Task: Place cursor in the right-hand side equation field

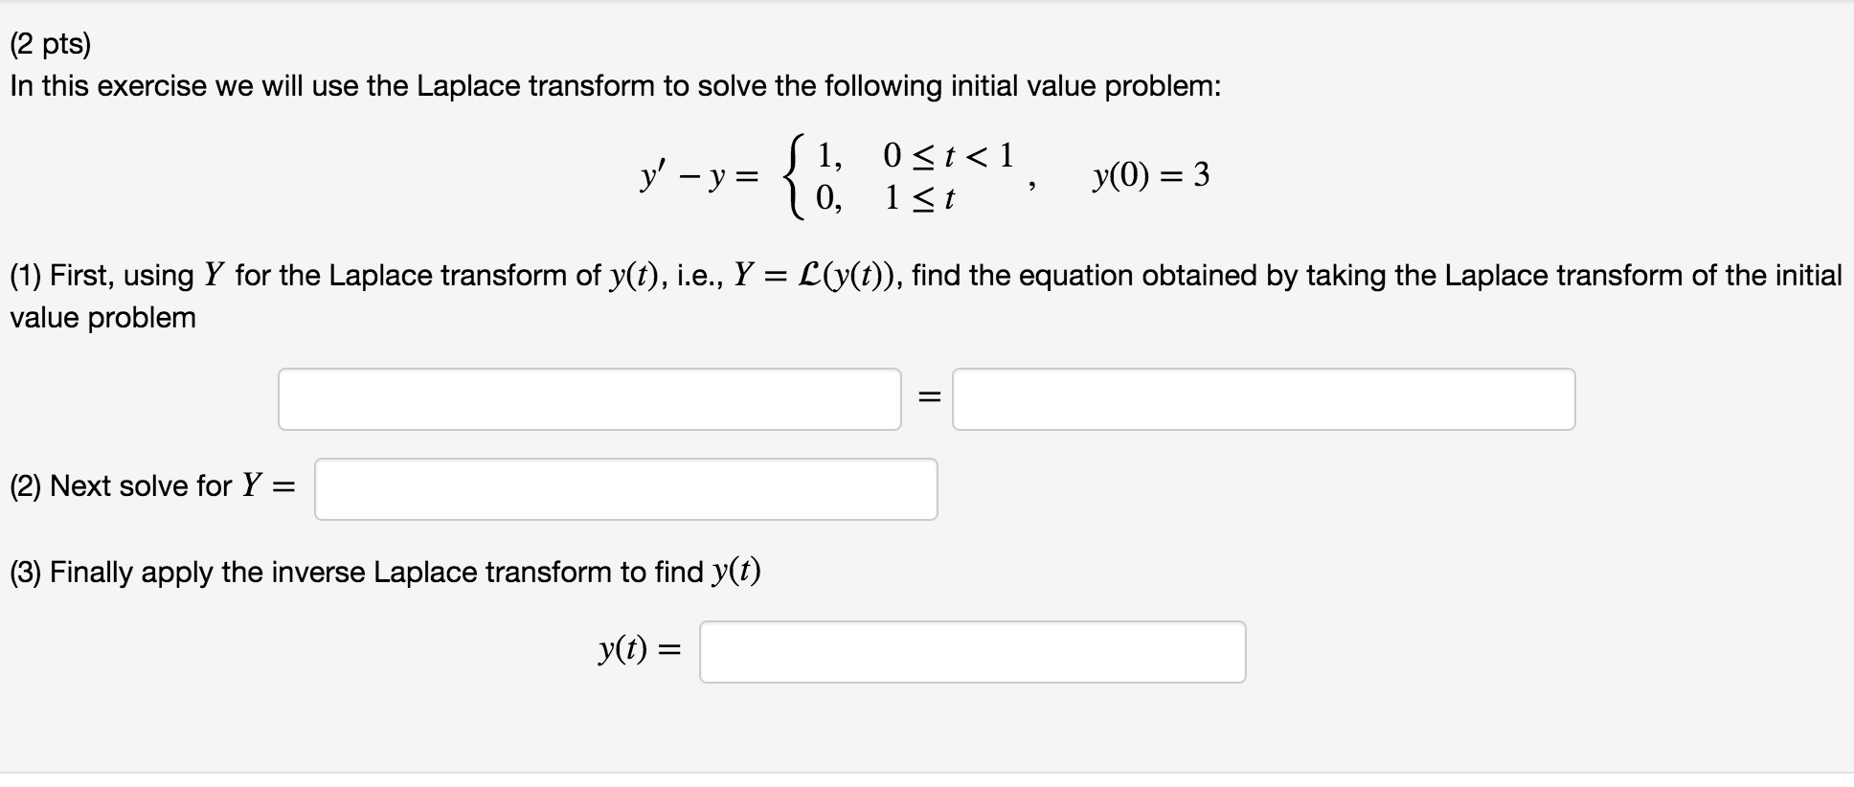Action: (x=1264, y=399)
